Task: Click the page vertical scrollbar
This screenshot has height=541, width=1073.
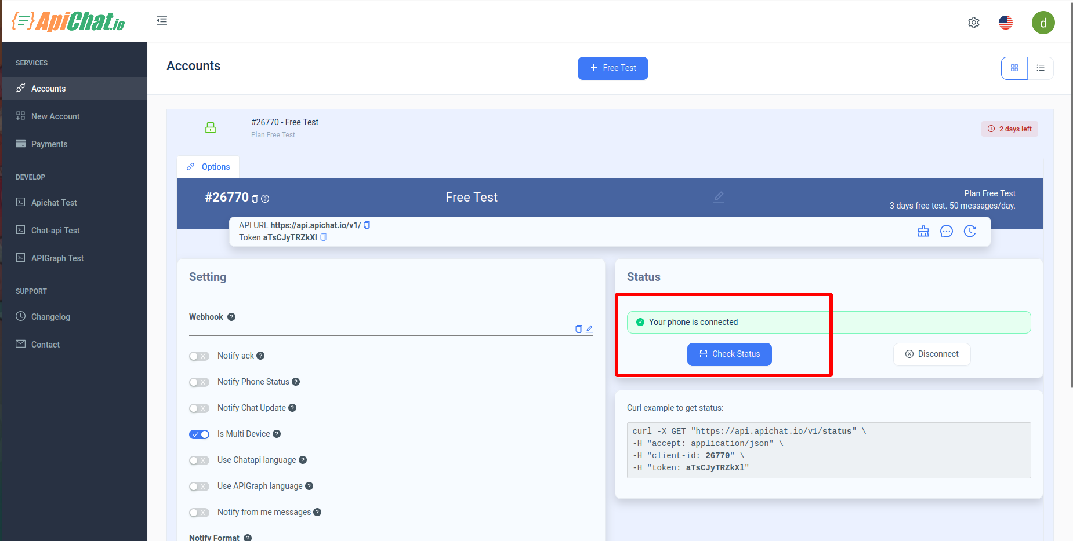Action: (1072, 194)
